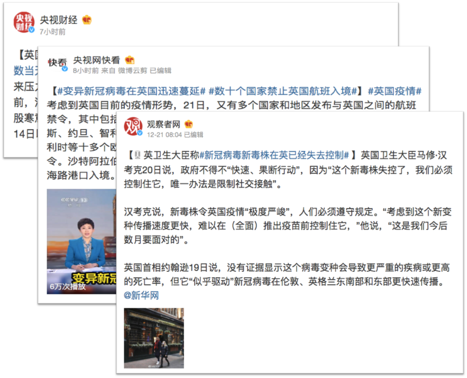
Task: Click the crown badge beside 央视财经
Action: [86, 20]
